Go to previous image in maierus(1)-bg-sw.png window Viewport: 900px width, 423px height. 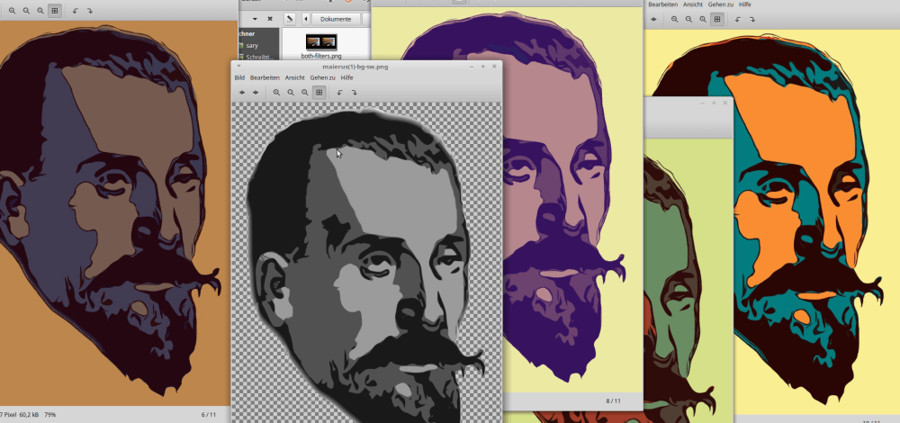coord(241,92)
